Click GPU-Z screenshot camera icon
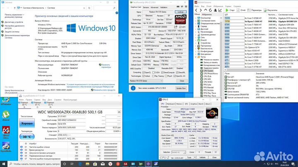This screenshot has width=298, height=167. 178,7
